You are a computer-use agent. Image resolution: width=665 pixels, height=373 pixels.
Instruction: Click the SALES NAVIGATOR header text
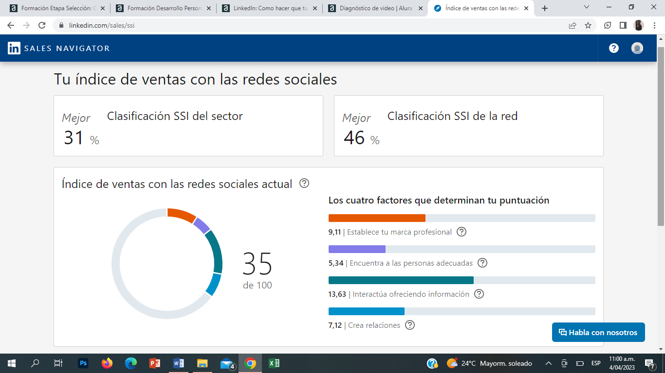[x=67, y=48]
